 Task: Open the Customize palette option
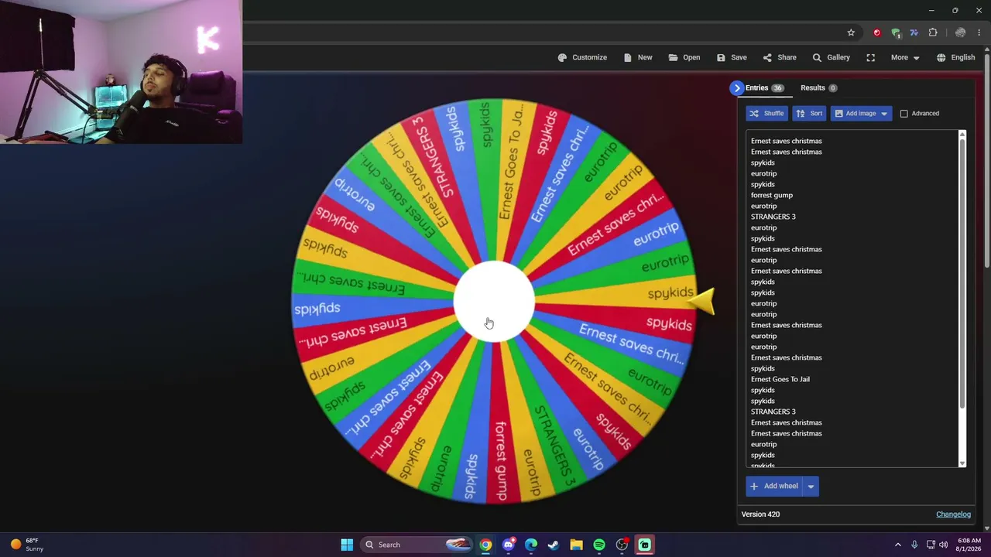[x=582, y=57]
